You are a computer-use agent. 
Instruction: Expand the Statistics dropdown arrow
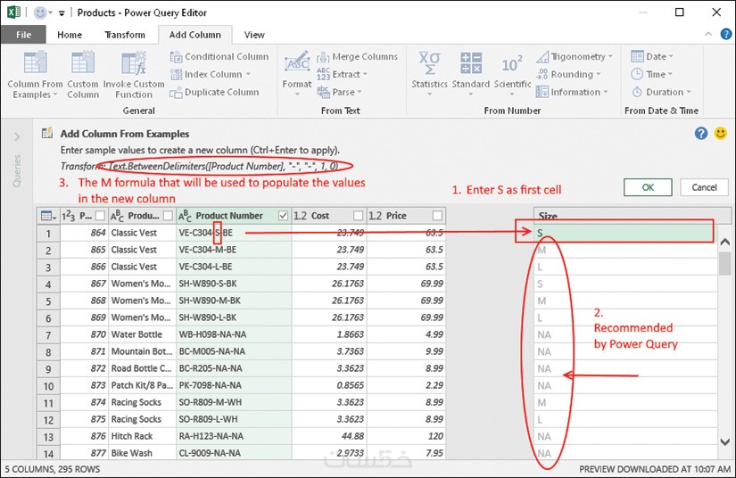(x=429, y=95)
